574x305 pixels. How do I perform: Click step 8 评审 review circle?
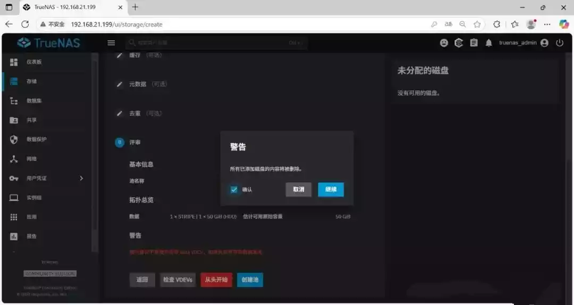click(120, 142)
